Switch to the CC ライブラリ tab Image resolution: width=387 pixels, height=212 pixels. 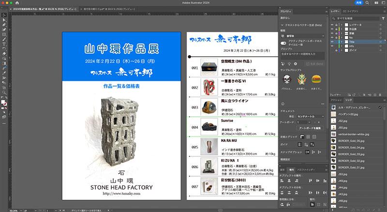pos(351,10)
